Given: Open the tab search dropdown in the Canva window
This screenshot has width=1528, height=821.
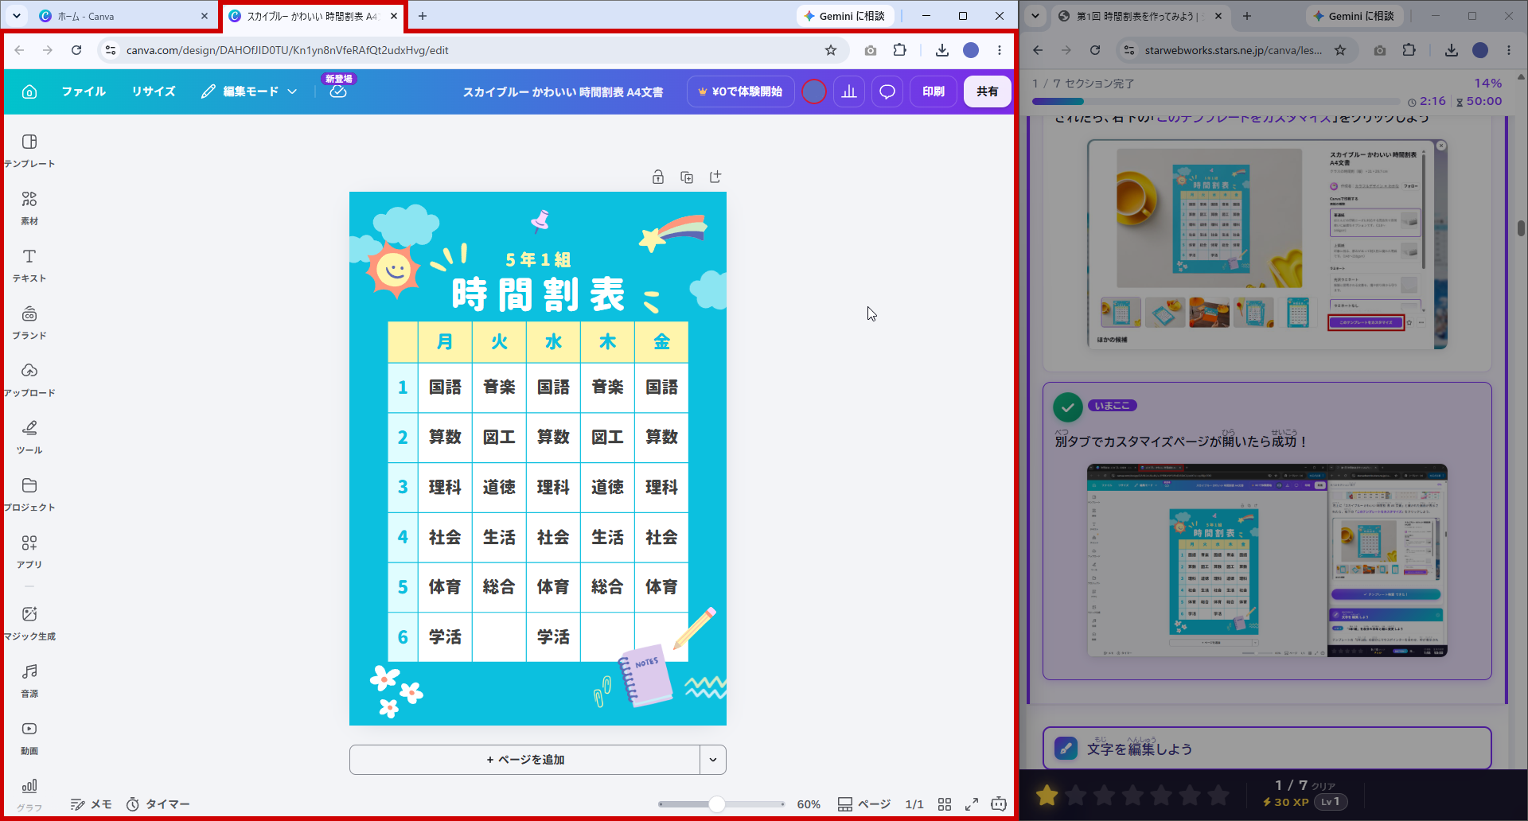Looking at the screenshot, I should (x=17, y=16).
